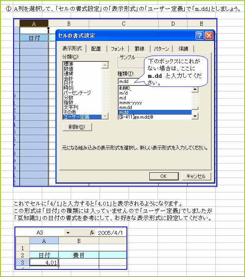Viewport: 245px width, 277px height.
Task: Select column C header in the top sheet
Action: [124, 23]
